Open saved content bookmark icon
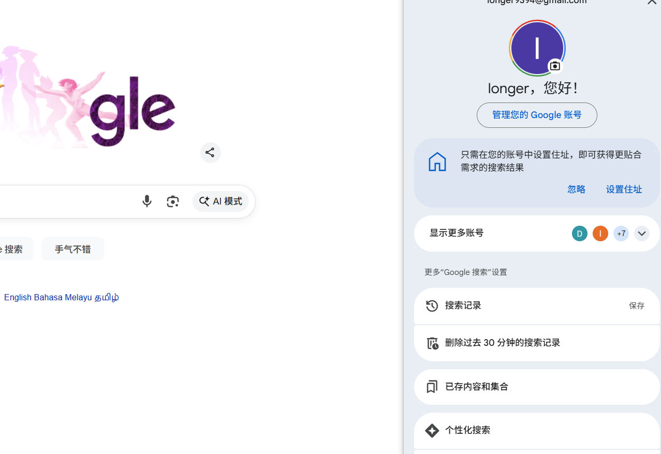This screenshot has width=661, height=454. tap(432, 386)
